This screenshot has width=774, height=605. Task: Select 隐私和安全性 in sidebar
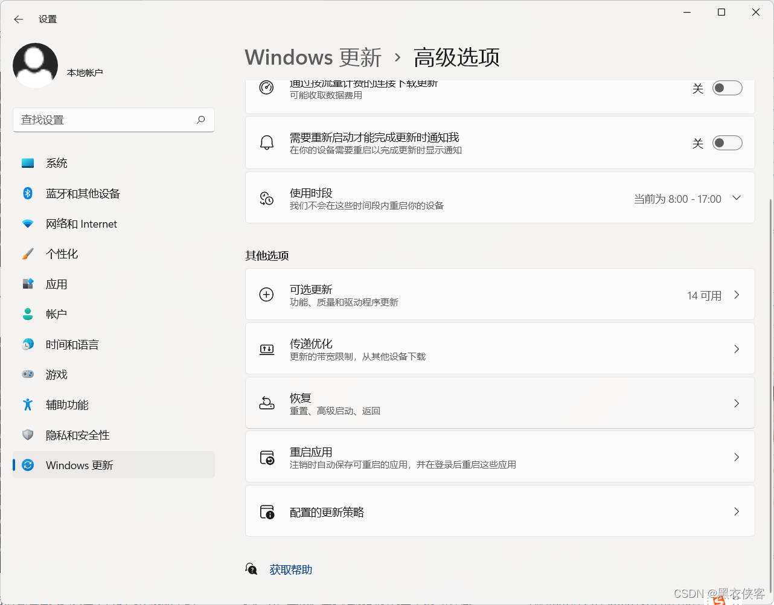point(114,435)
